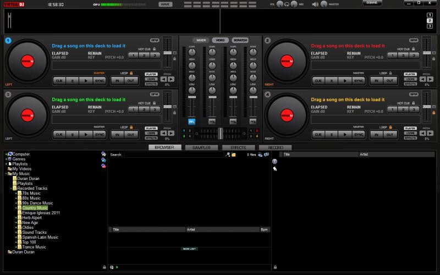Click the headphones icon in top bar
The image size is (440, 275).
tap(287, 4)
